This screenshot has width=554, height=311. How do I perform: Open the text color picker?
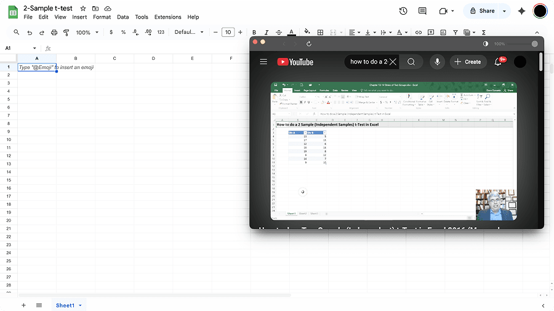(x=291, y=32)
